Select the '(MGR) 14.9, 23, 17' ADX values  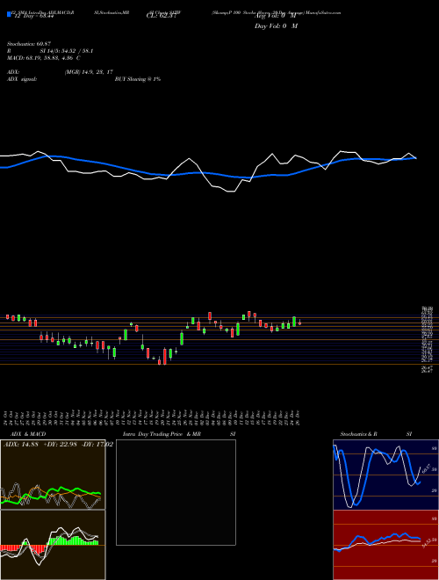coord(89,72)
